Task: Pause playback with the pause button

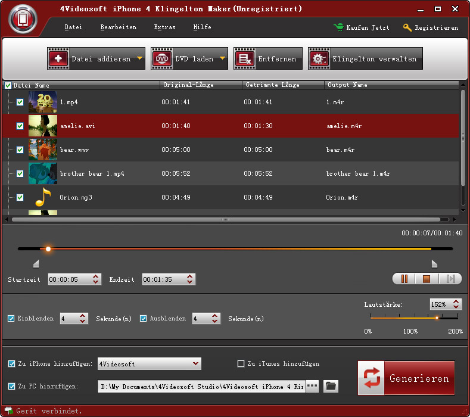Action: [404, 279]
